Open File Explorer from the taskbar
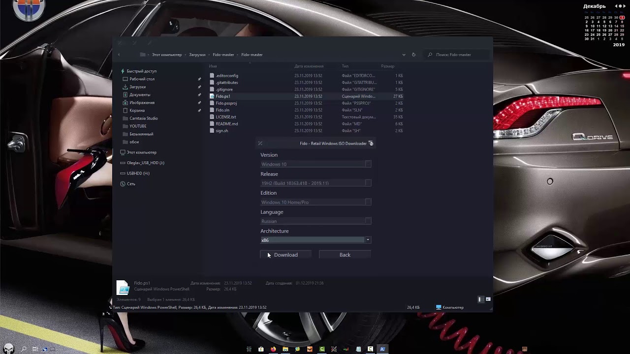The width and height of the screenshot is (630, 354). [285, 349]
